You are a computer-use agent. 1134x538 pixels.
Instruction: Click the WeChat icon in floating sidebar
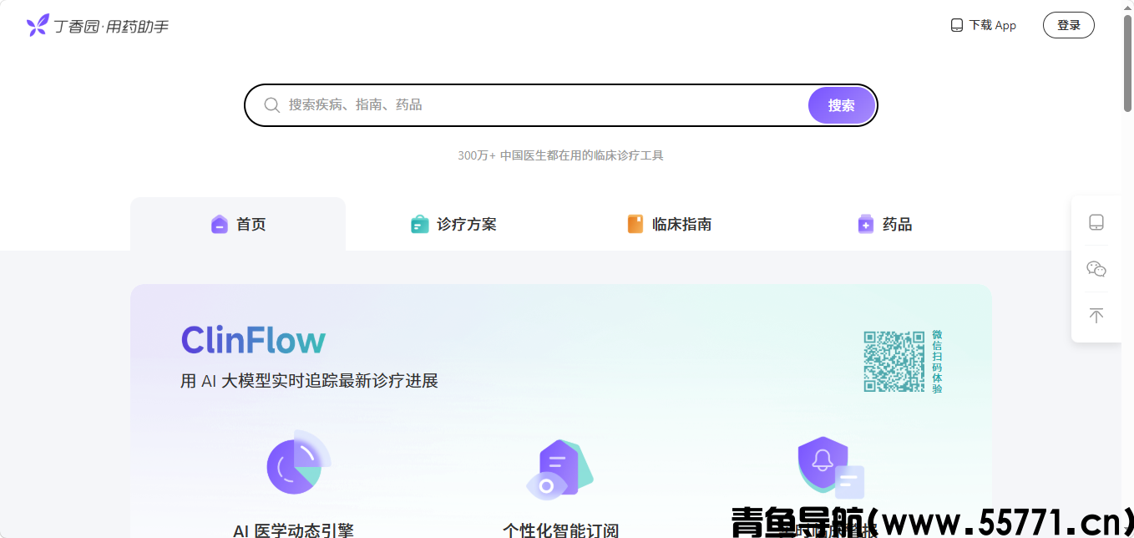click(x=1096, y=269)
